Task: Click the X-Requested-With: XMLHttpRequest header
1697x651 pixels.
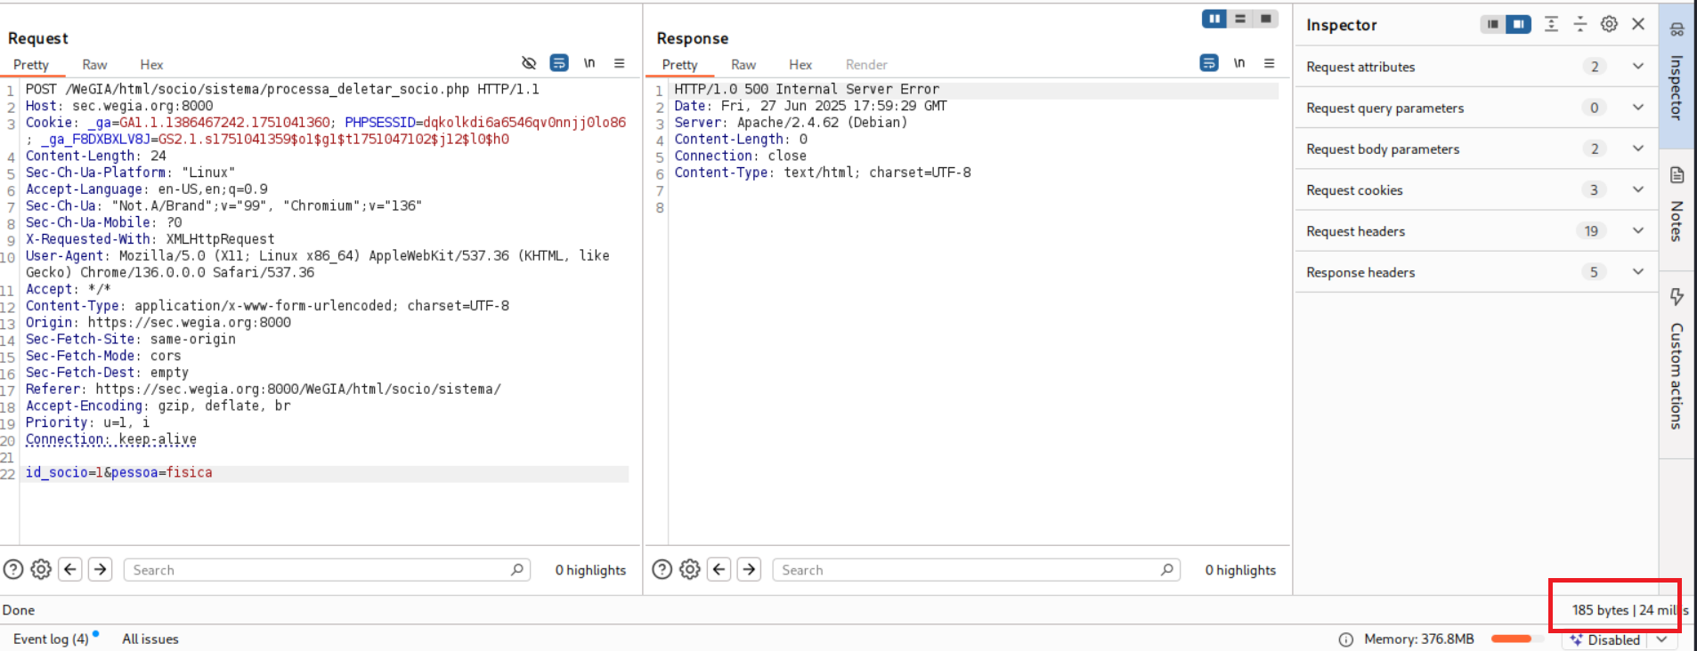Action: [x=150, y=239]
